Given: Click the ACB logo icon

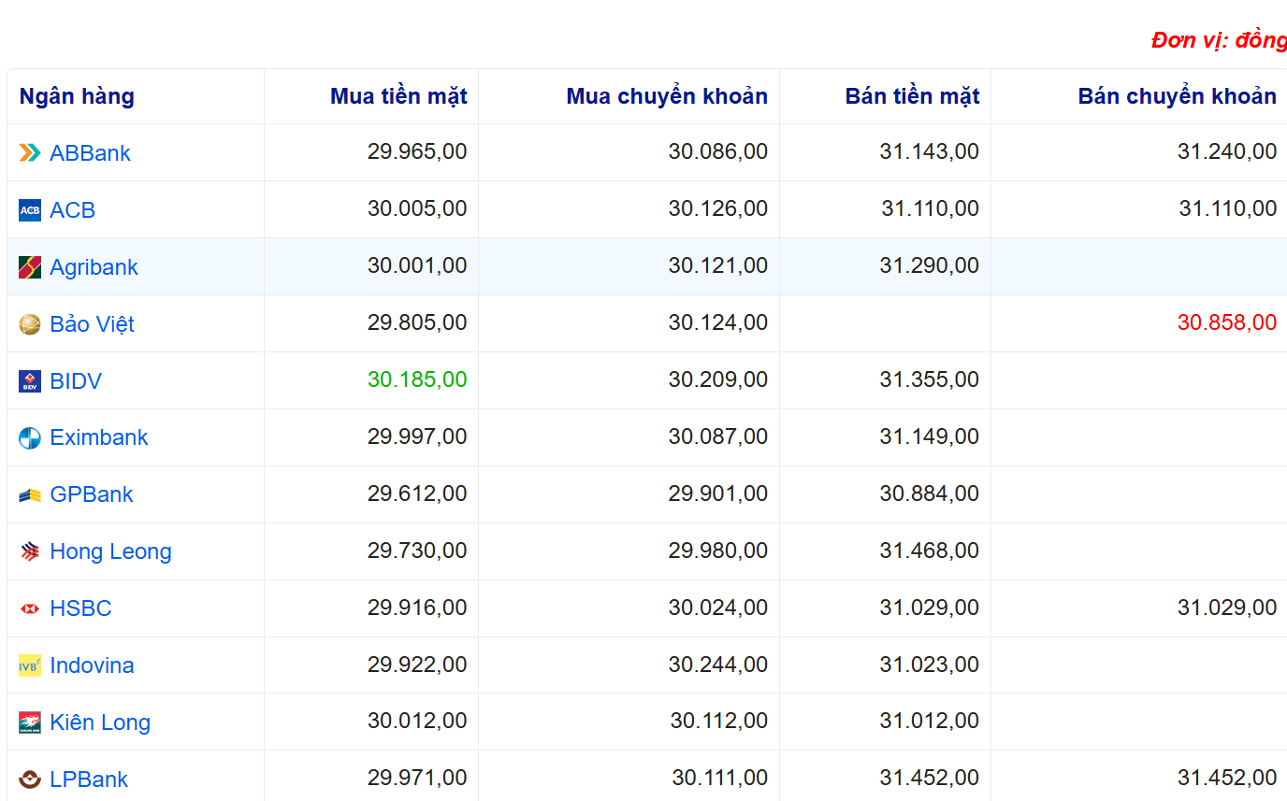Looking at the screenshot, I should (30, 210).
